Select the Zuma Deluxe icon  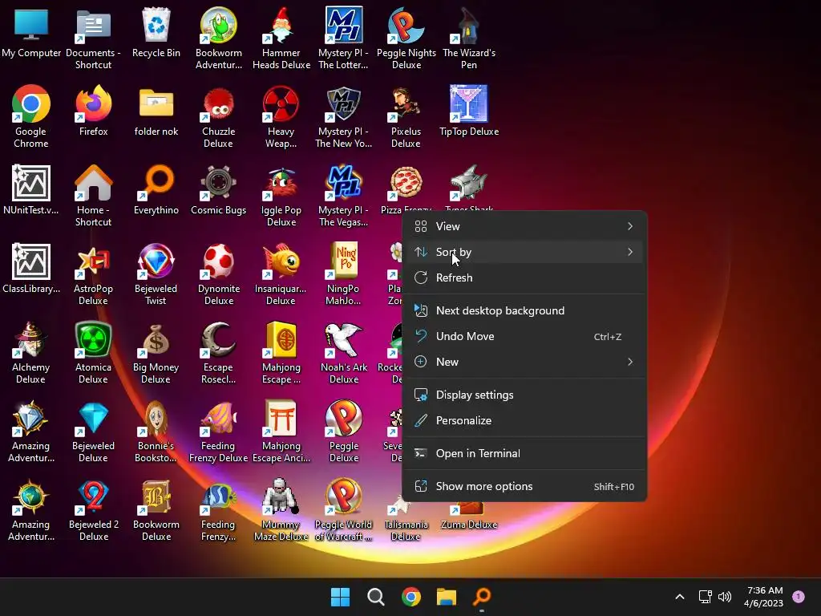click(x=468, y=516)
